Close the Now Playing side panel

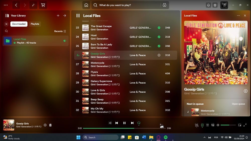(x=245, y=16)
